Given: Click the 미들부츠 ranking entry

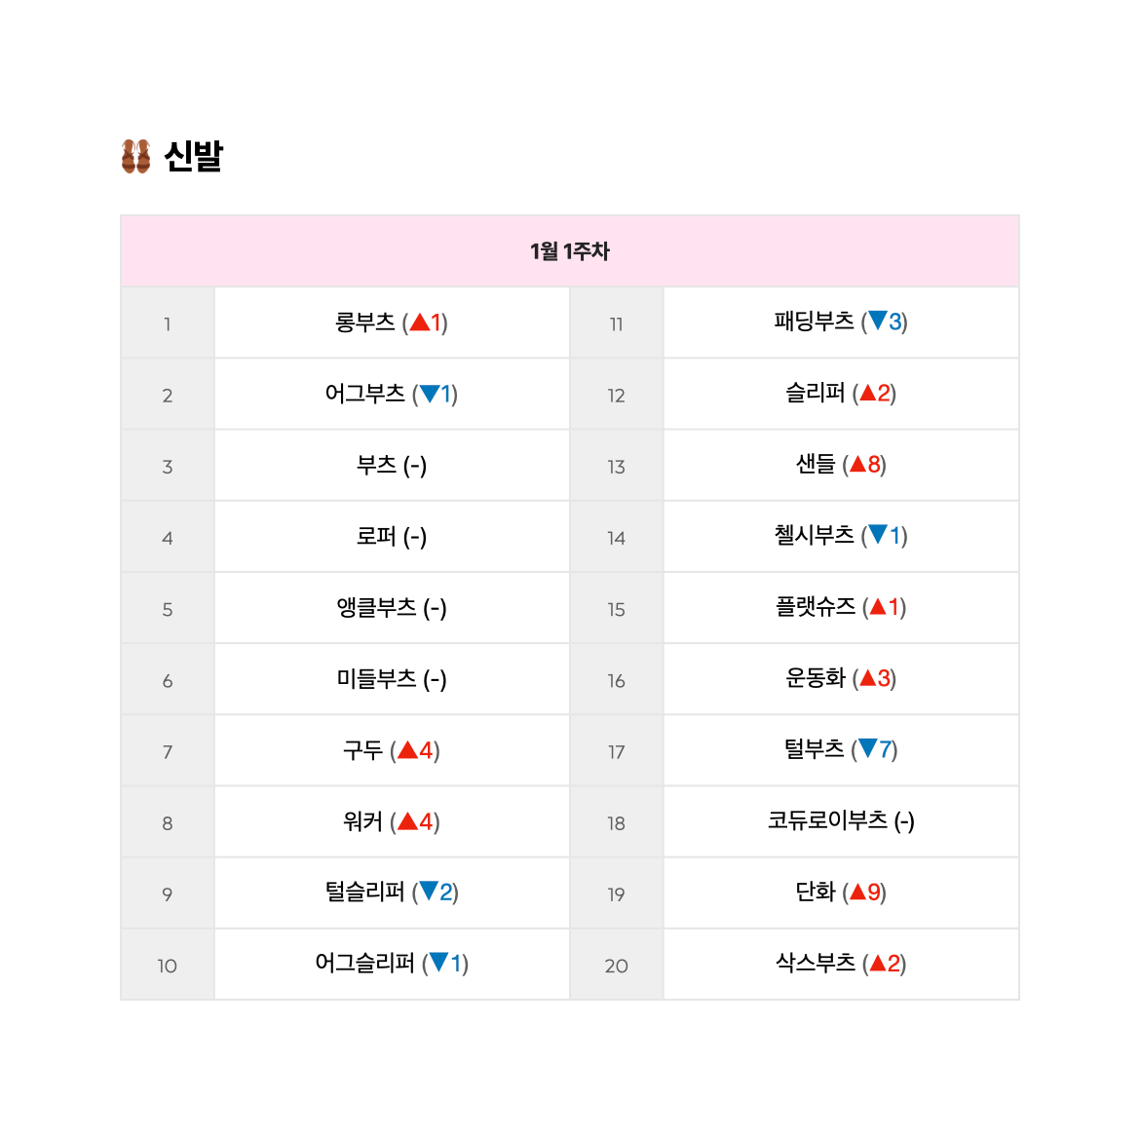Looking at the screenshot, I should pos(392,679).
